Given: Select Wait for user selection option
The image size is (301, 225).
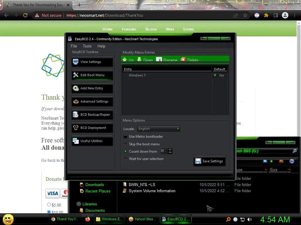Looking at the screenshot, I should pyautogui.click(x=125, y=158).
